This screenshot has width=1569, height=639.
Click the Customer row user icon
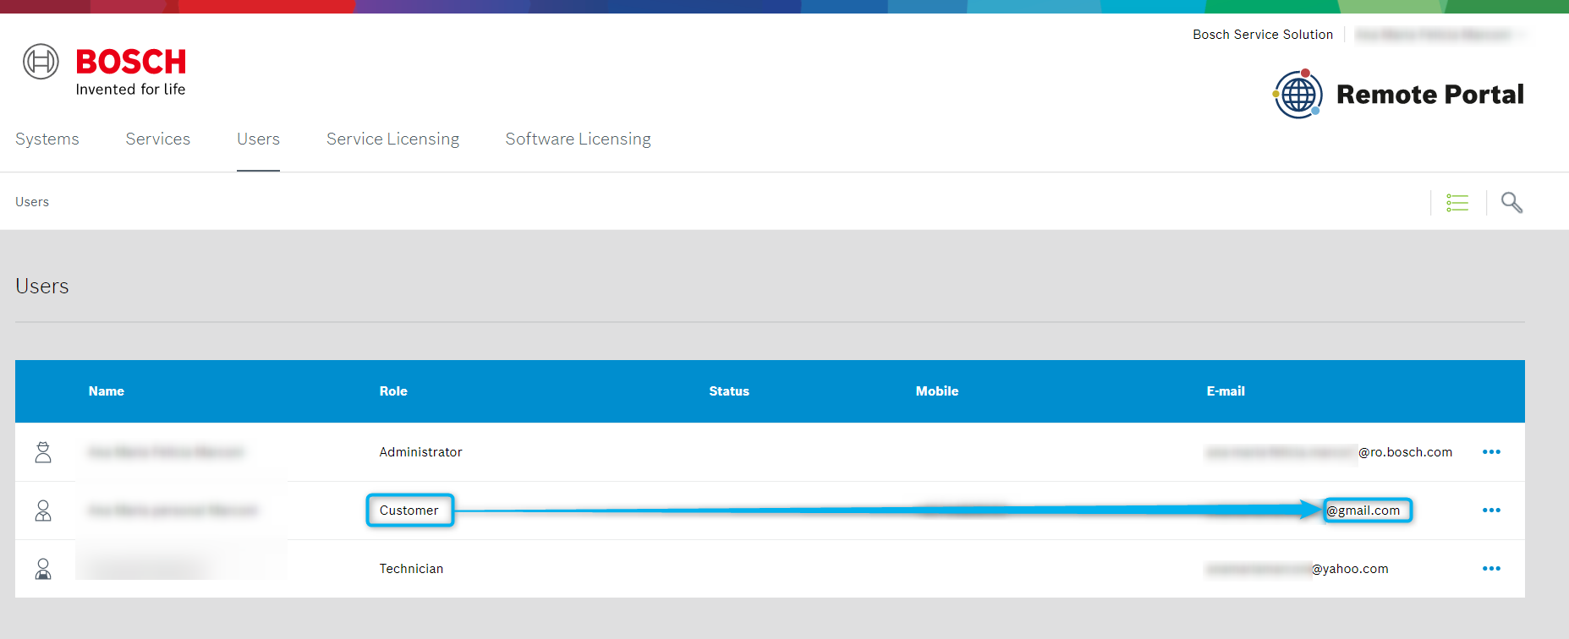43,511
